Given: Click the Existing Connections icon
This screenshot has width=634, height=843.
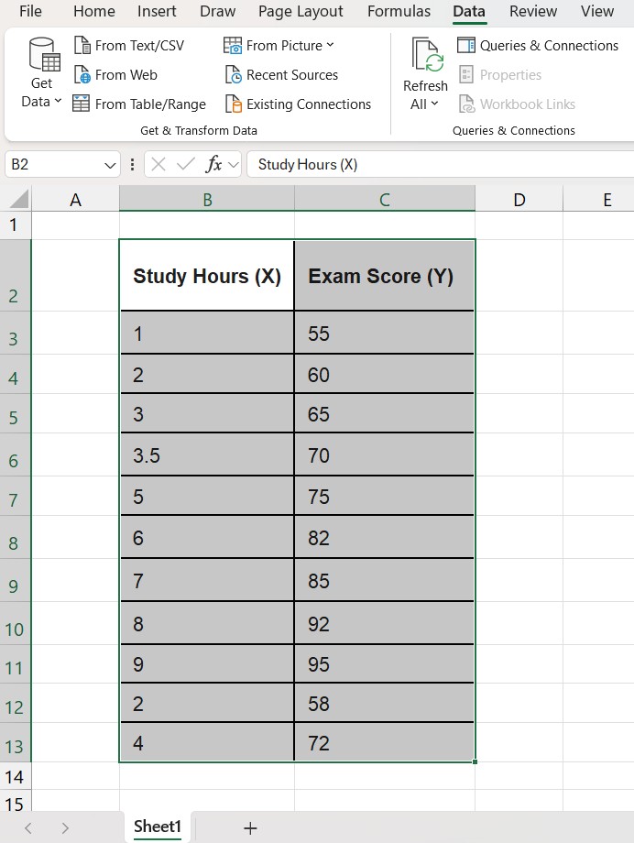Looking at the screenshot, I should click(x=233, y=104).
